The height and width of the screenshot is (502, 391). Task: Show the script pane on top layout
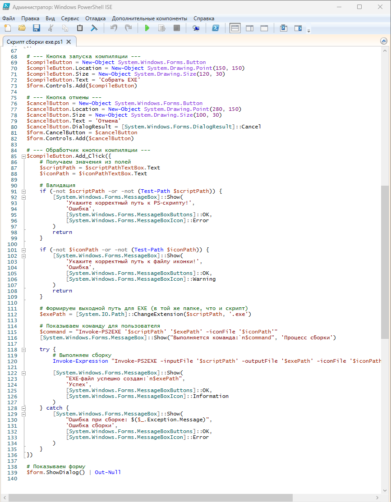point(235,28)
